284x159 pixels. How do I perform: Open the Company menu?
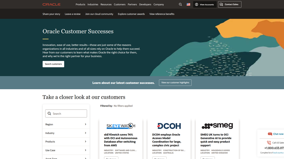pos(159,4)
